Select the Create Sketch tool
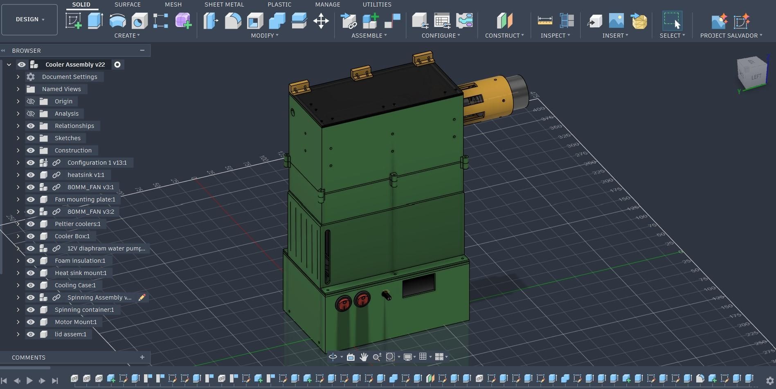776x389 pixels. coord(74,20)
